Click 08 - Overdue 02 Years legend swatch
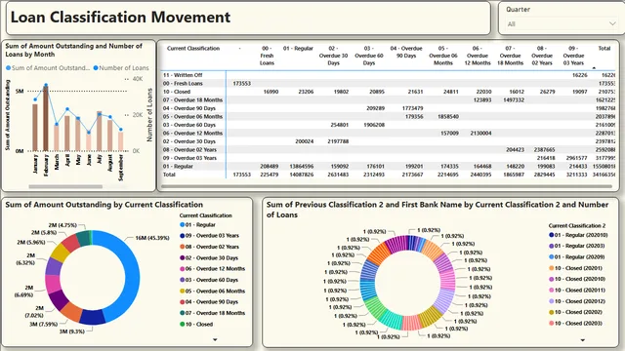Viewport: 625px width, 351px height. (183, 247)
